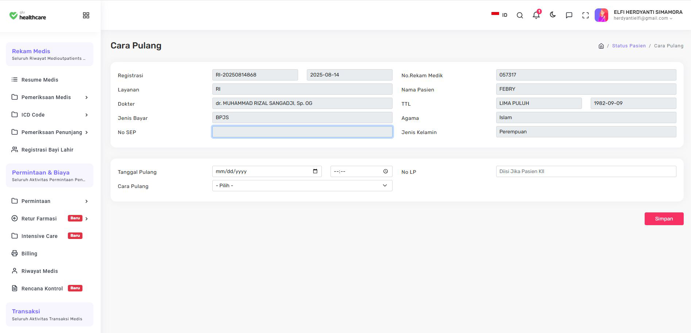Click the user profile avatar
This screenshot has width=691, height=333.
tap(601, 15)
